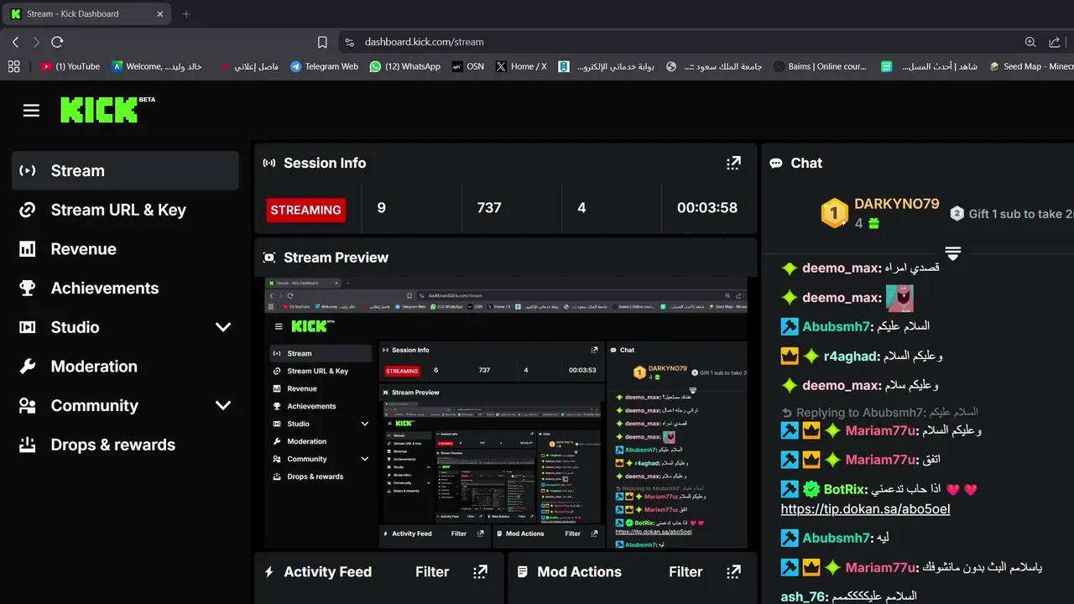This screenshot has height=604, width=1074.
Task: Open the Mod Actions Filter
Action: coord(686,572)
